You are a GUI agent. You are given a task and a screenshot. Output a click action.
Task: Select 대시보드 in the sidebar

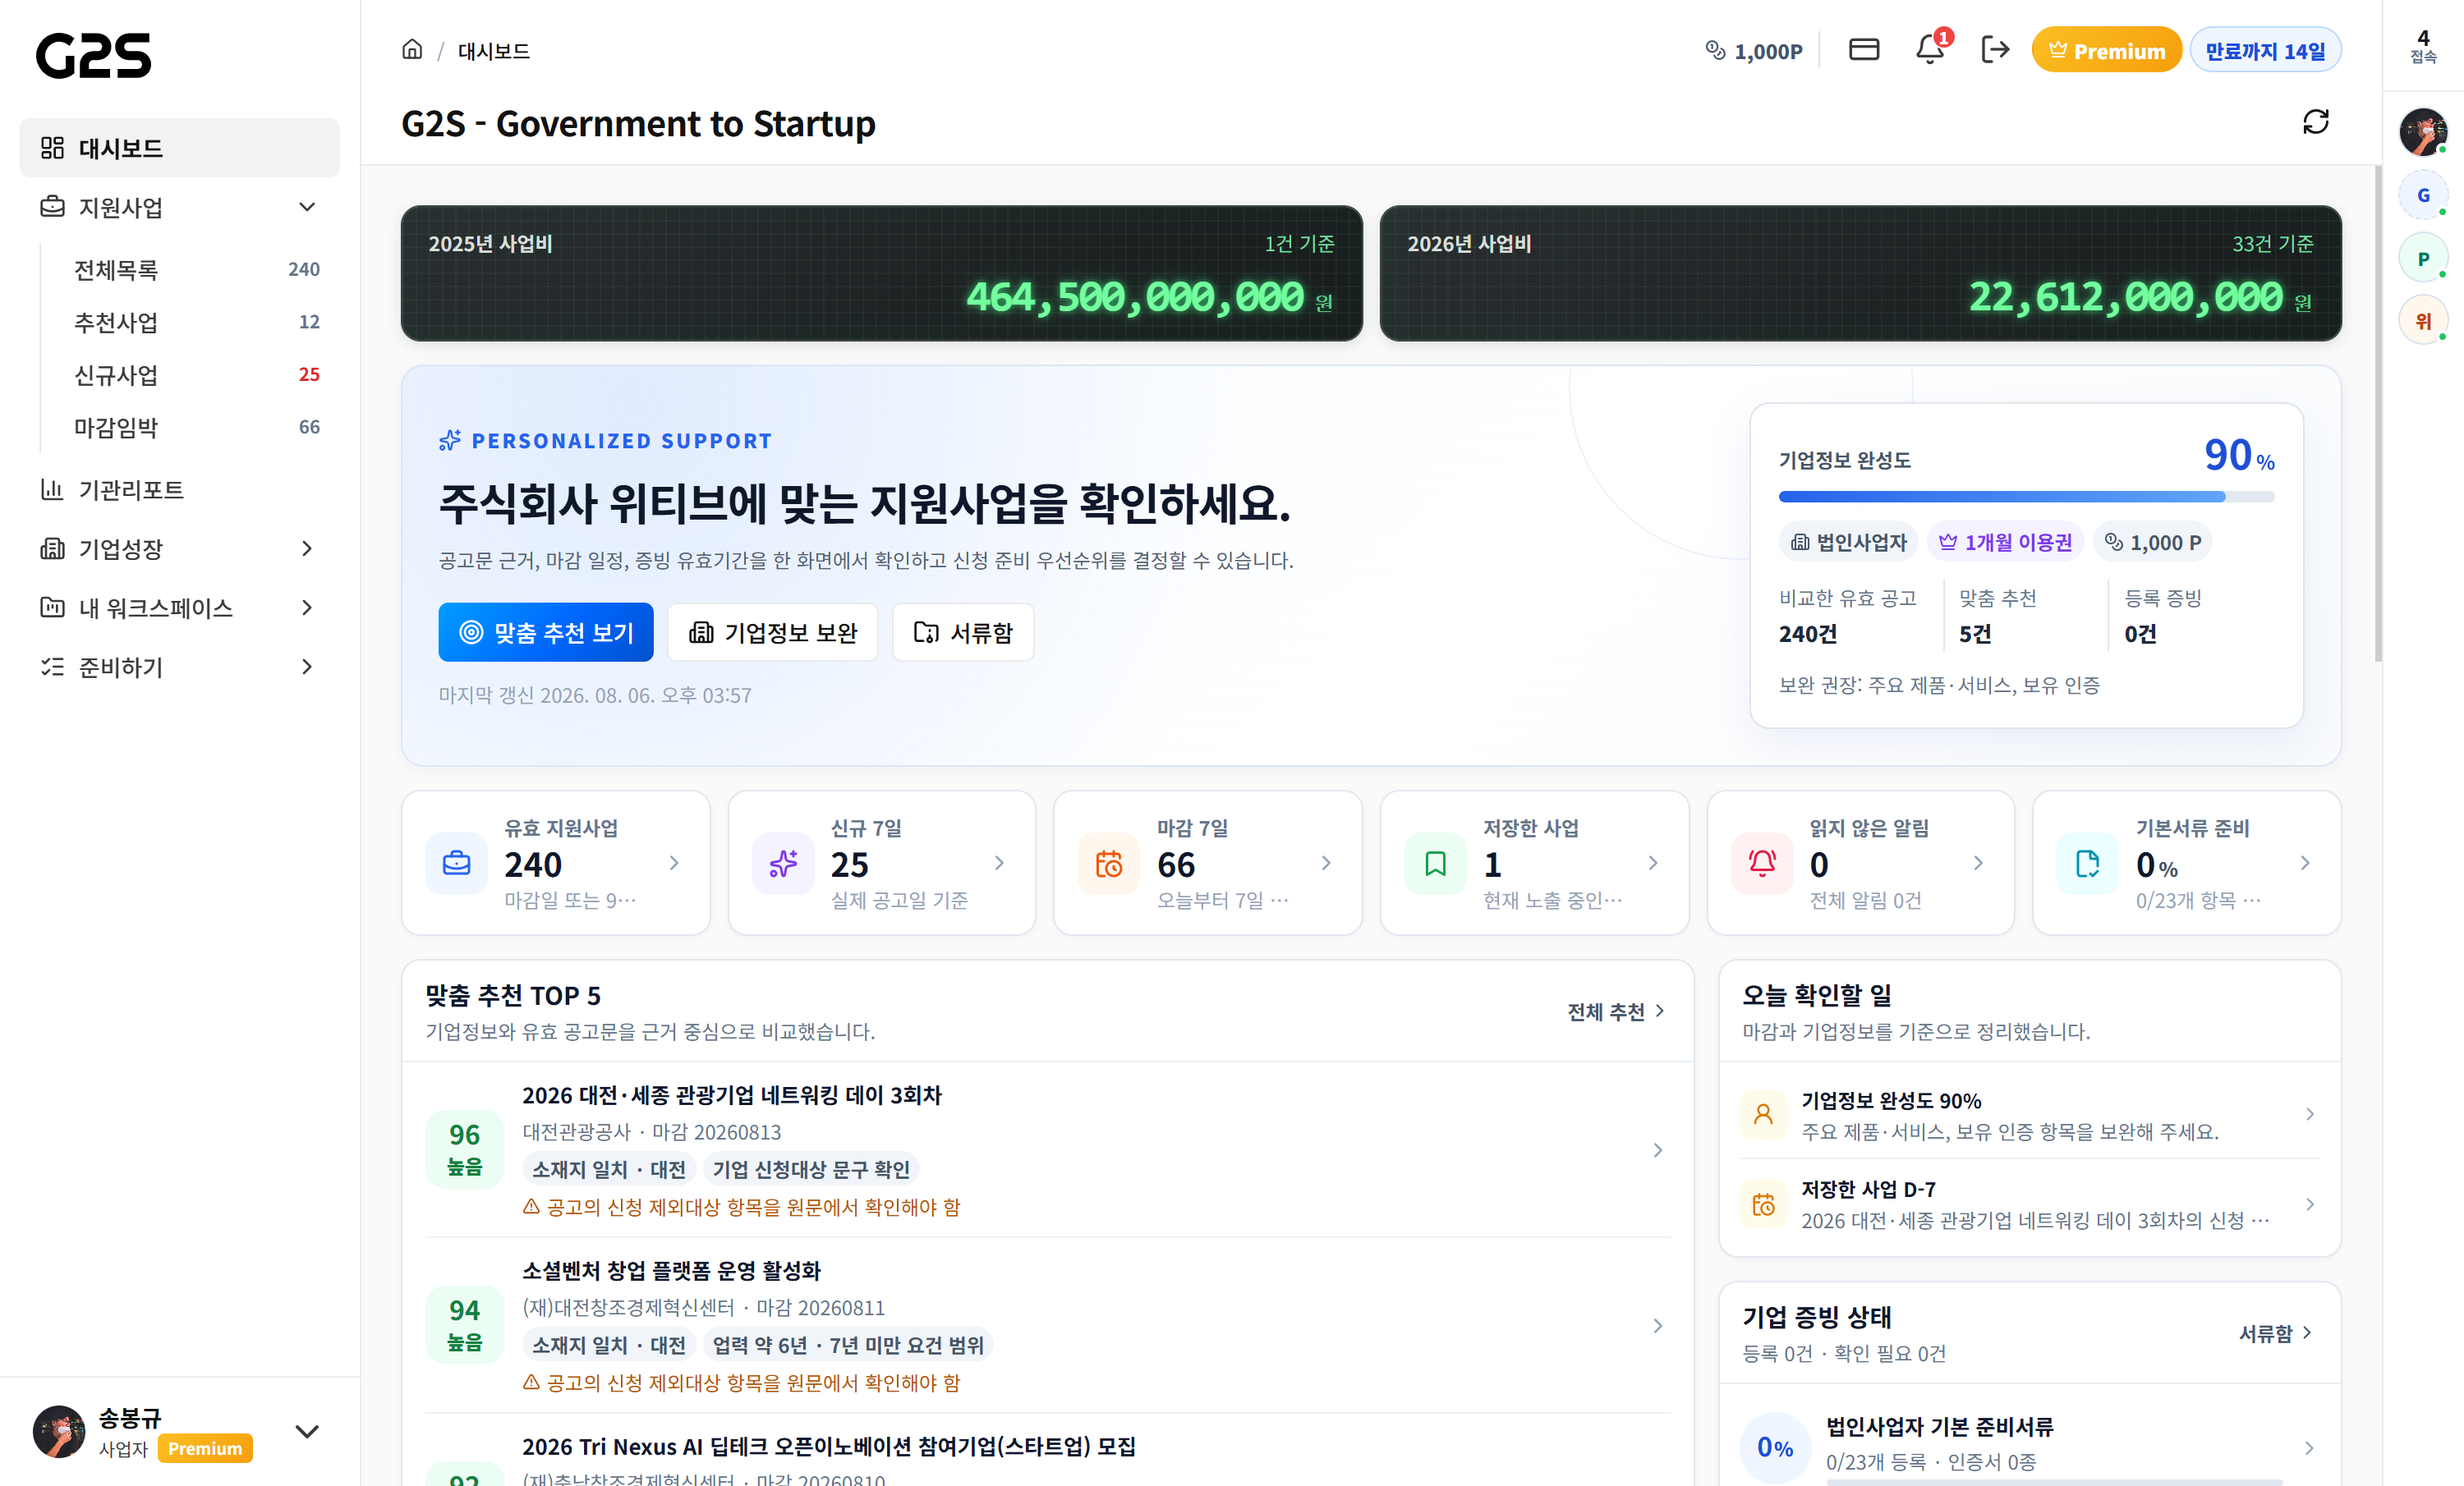click(180, 148)
